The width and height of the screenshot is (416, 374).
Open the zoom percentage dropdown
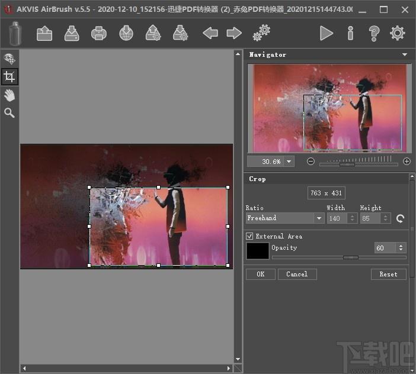pyautogui.click(x=289, y=162)
